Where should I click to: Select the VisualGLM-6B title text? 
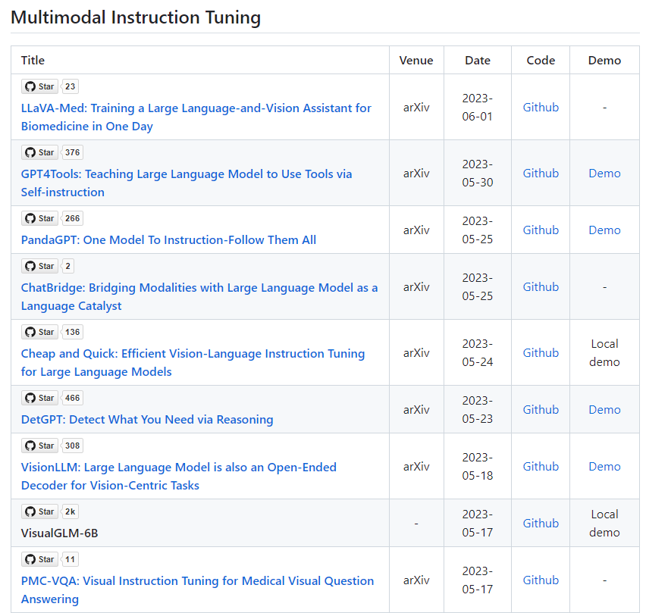click(59, 533)
